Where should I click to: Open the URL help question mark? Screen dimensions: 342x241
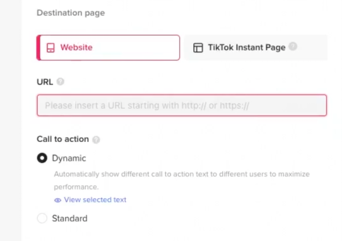click(x=60, y=82)
